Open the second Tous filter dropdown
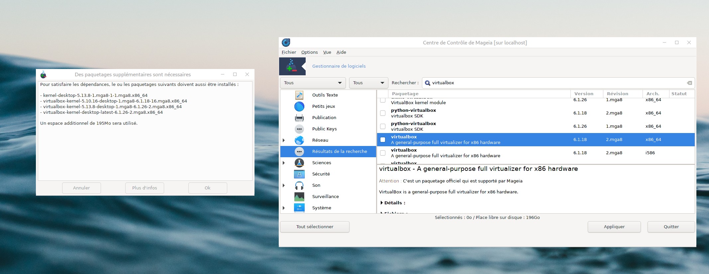This screenshot has height=274, width=709. [x=368, y=83]
